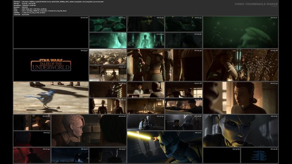Viewport: 292px width, 164px height.
Task: Open the yellow lightsaber thumbnail
Action: click(165, 147)
